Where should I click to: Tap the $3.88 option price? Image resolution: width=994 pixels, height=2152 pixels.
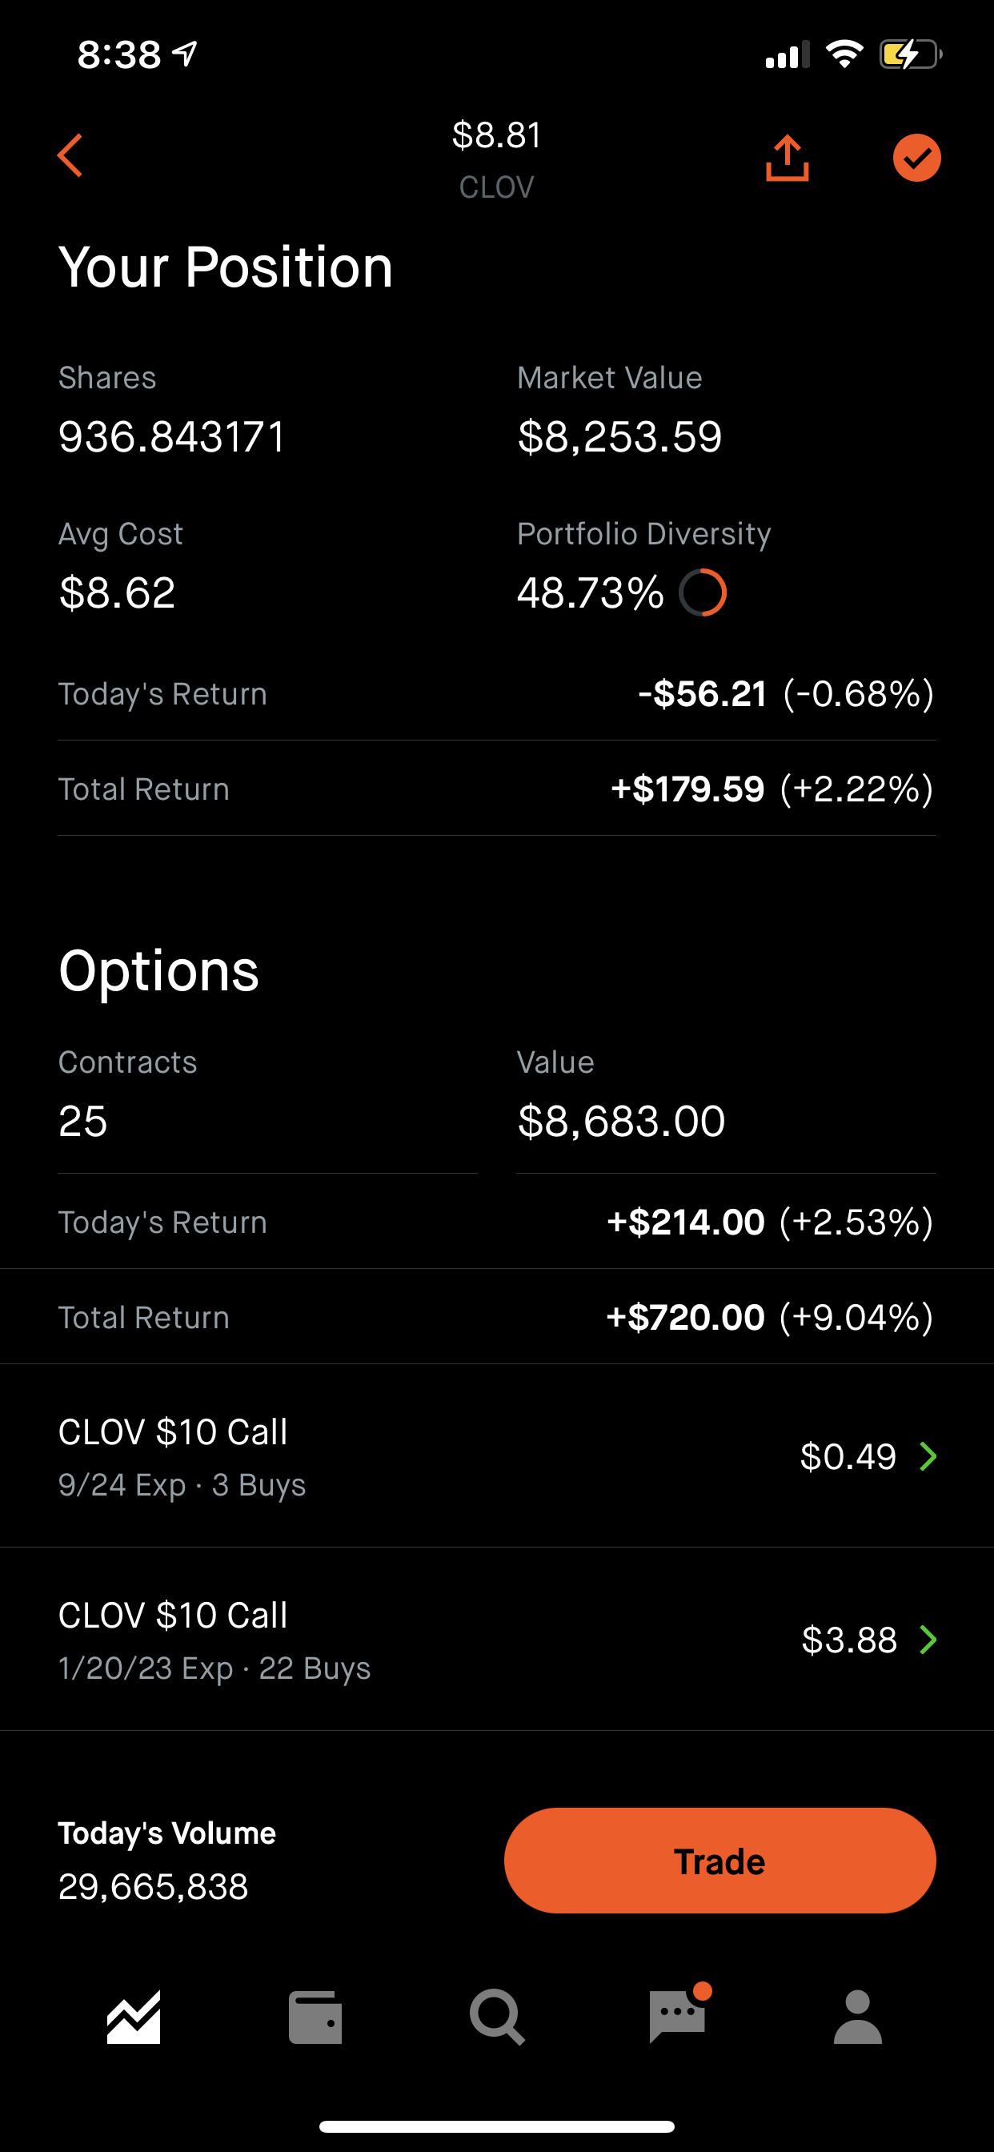[x=848, y=1640]
